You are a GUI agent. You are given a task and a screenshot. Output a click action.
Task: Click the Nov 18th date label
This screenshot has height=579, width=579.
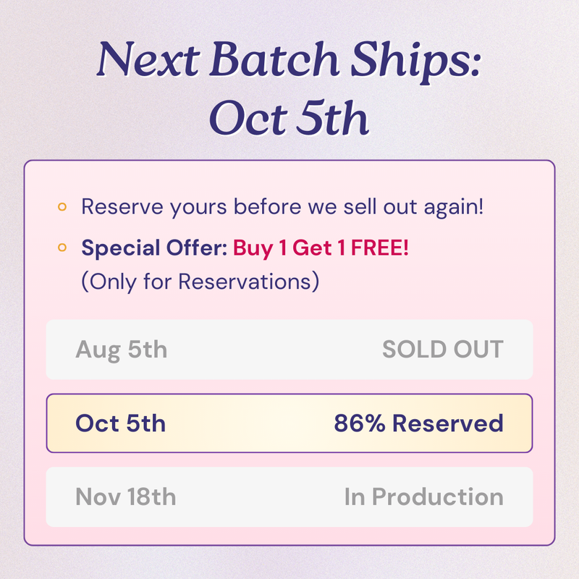(x=125, y=496)
